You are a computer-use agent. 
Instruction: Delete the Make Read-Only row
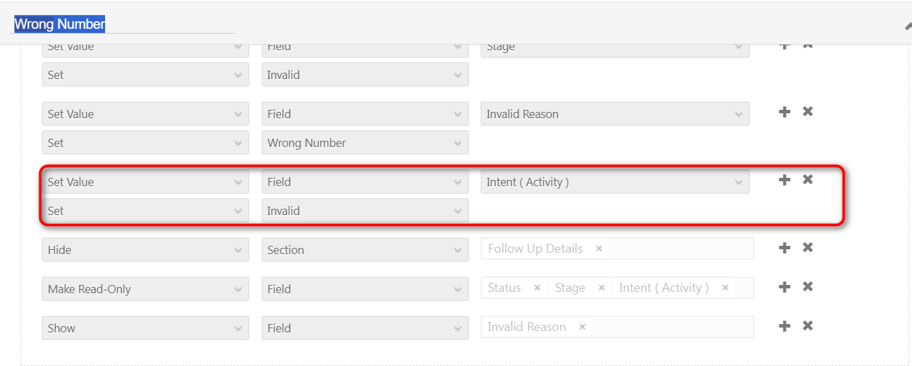click(x=808, y=287)
